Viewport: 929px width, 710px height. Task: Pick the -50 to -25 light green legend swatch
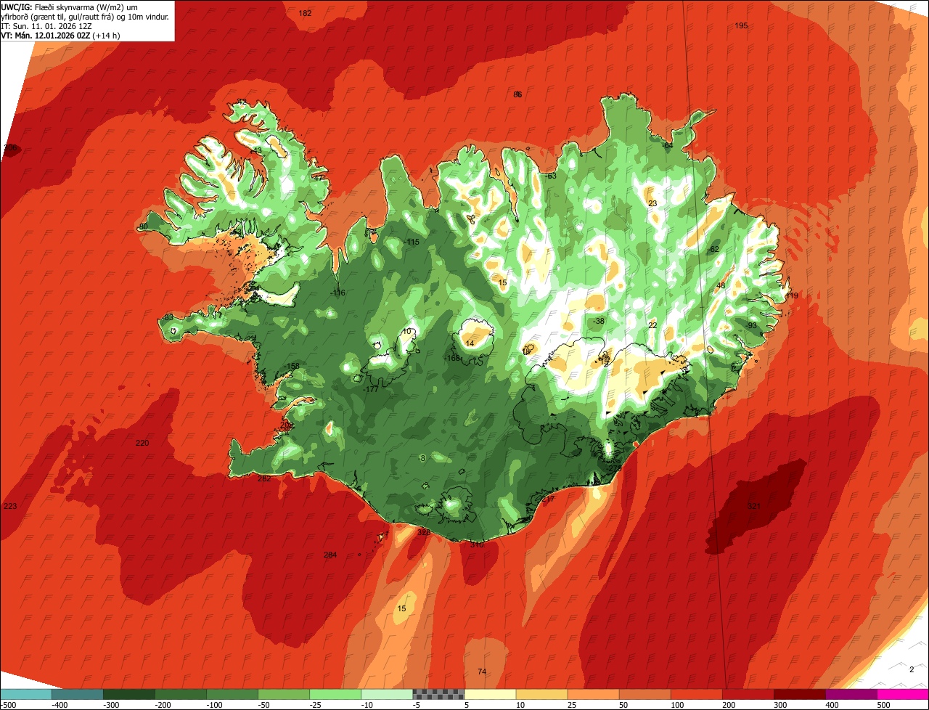284,694
